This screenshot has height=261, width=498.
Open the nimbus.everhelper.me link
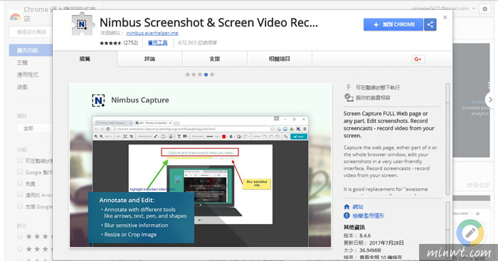152,33
